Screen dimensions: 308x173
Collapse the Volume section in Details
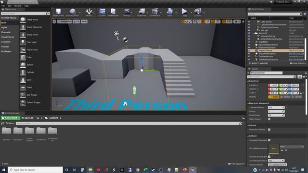pos(248,125)
